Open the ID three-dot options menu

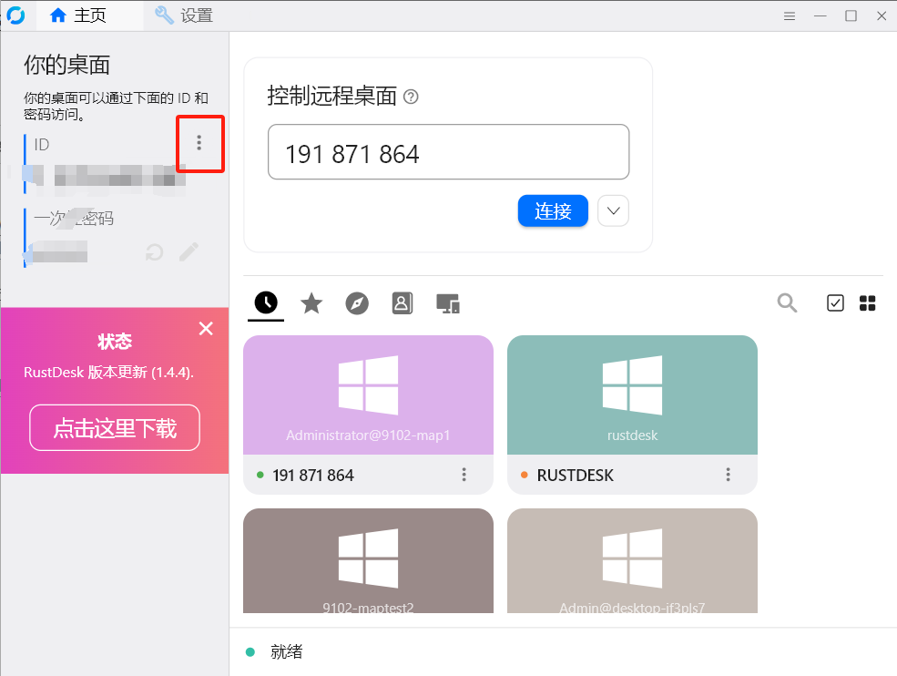pyautogui.click(x=199, y=143)
